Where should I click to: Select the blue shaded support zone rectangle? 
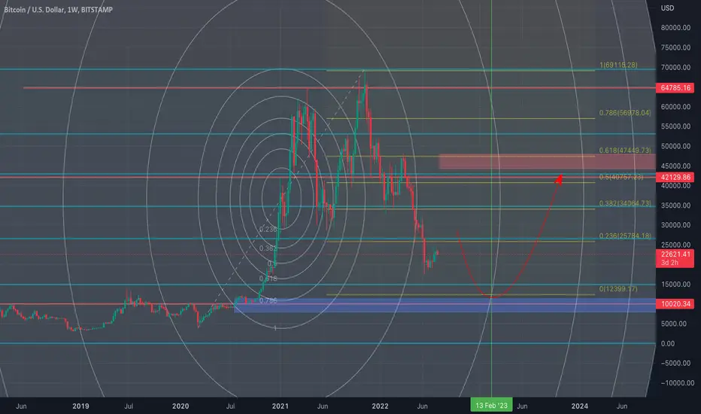pyautogui.click(x=445, y=306)
